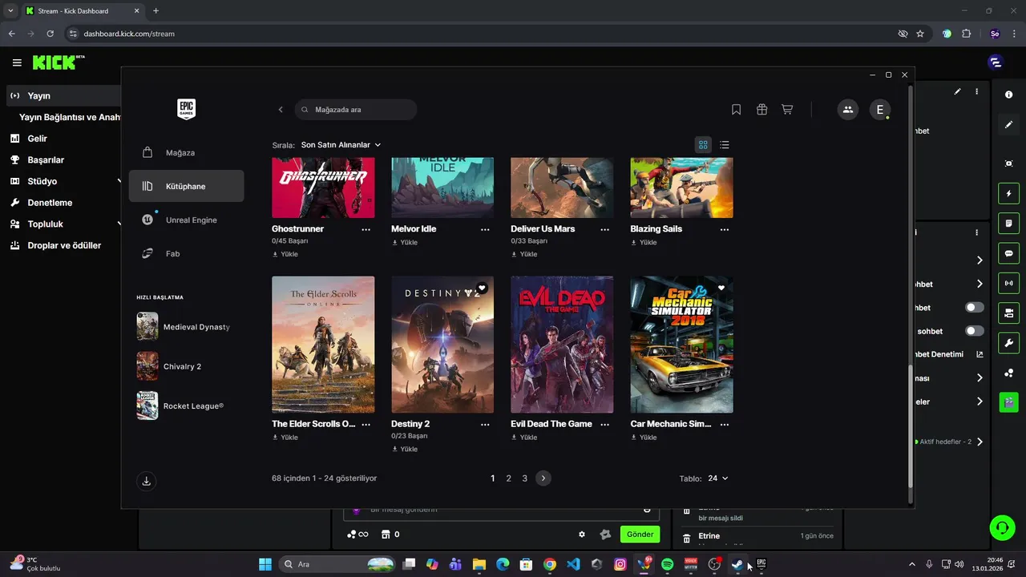Click the wrench icon in Kick rail

pyautogui.click(x=1009, y=343)
